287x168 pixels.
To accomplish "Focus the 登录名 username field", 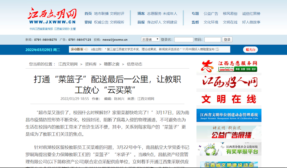I will coord(184,39).
